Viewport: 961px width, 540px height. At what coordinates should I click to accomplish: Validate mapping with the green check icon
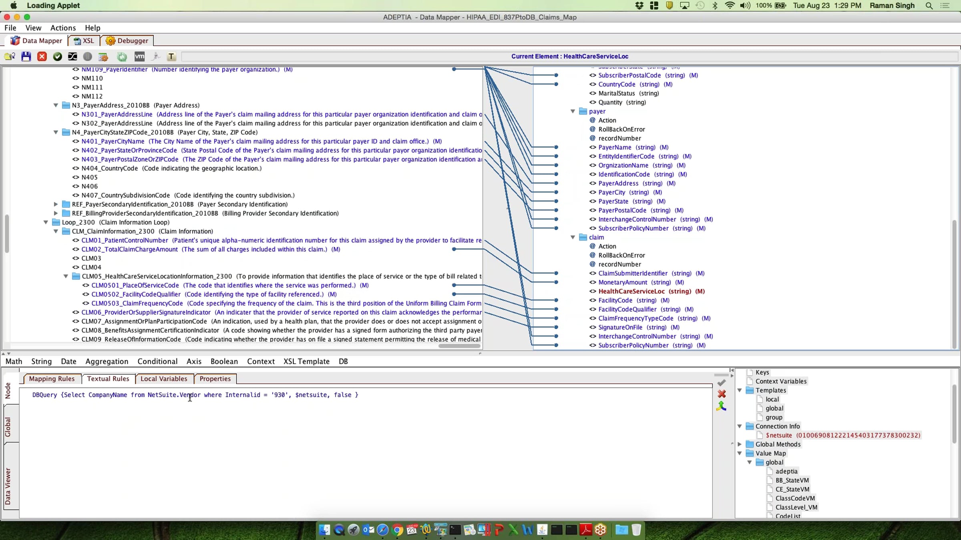pyautogui.click(x=57, y=57)
